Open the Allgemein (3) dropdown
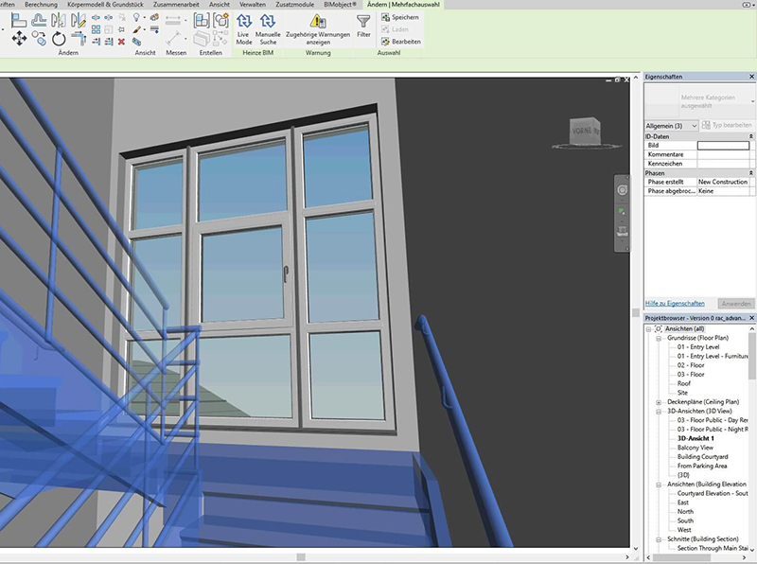 [694, 125]
